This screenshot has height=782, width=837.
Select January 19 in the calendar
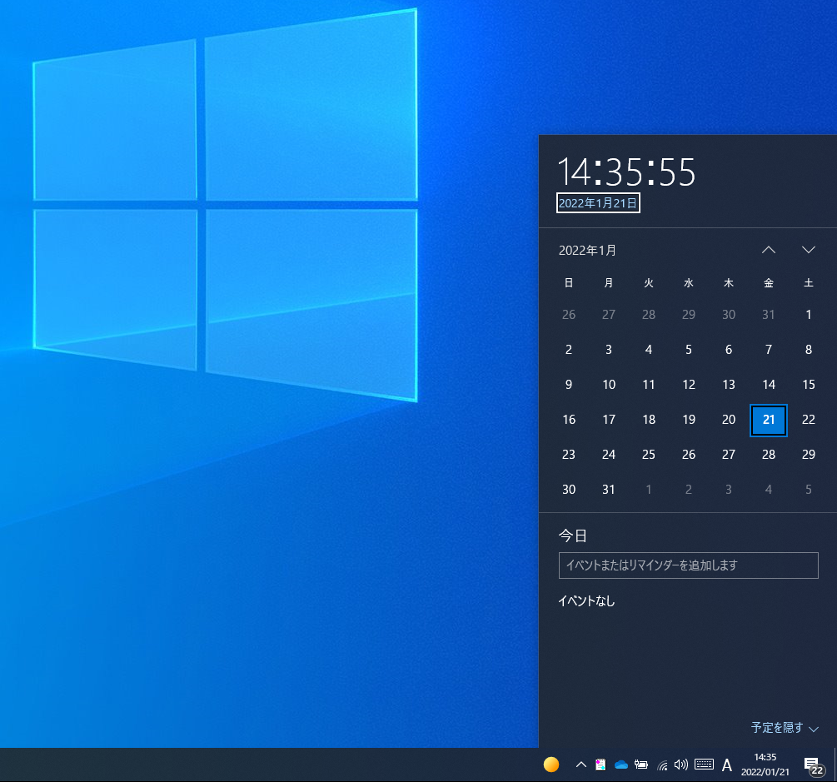689,420
